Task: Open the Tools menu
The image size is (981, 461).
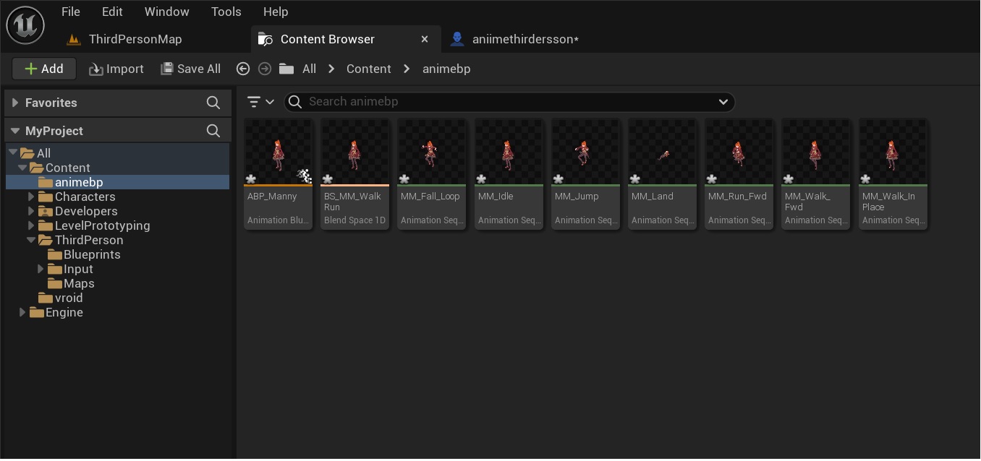Action: tap(226, 12)
